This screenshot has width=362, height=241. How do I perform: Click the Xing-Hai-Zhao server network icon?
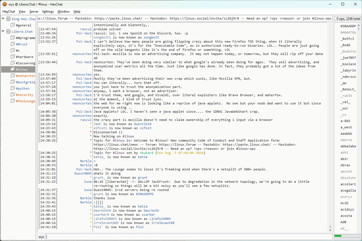pos(9,19)
